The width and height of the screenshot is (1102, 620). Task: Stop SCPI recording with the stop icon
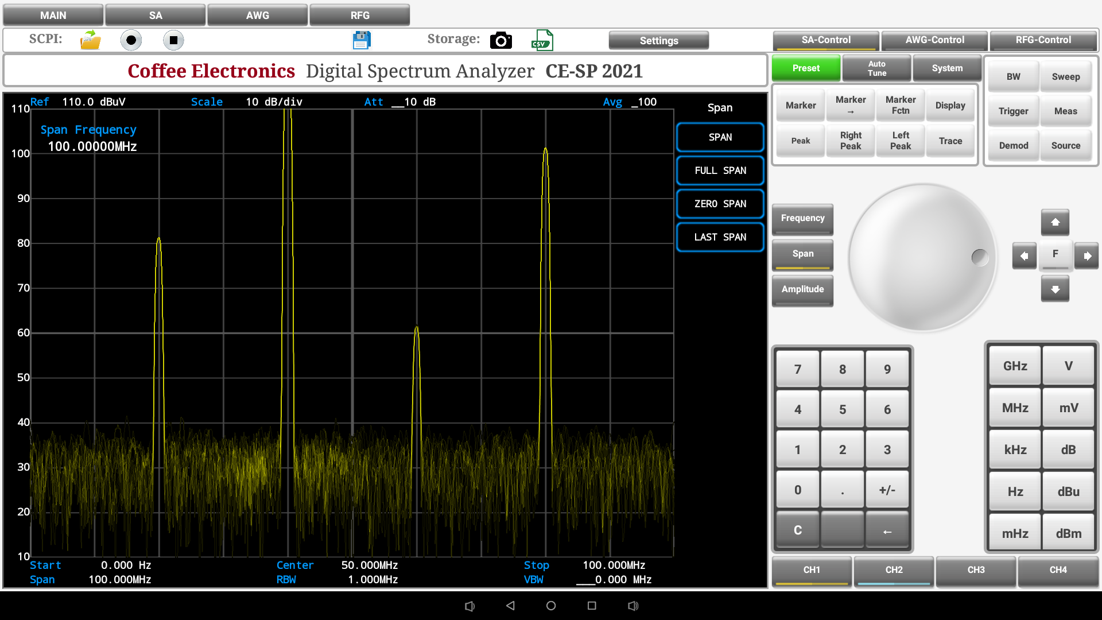[x=173, y=40]
